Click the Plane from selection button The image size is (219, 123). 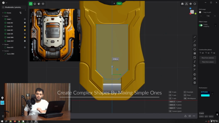click(x=208, y=58)
